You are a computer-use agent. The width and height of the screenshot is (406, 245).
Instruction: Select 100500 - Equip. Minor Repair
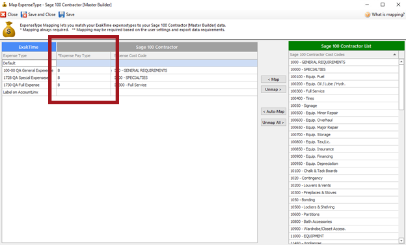(x=344, y=113)
